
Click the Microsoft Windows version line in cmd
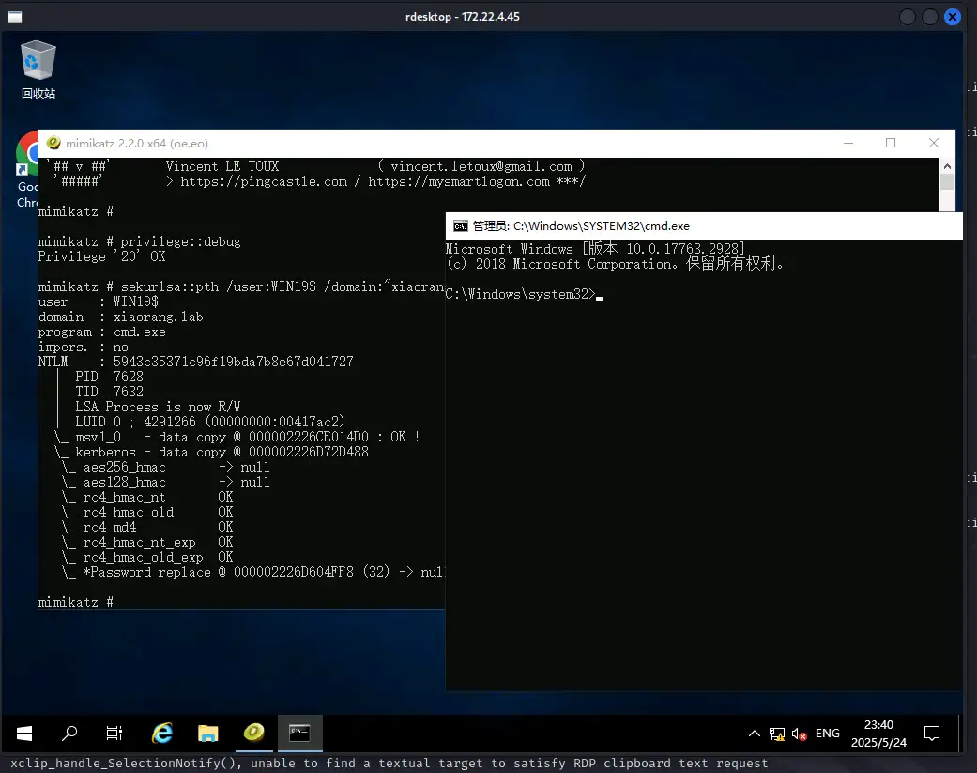595,249
